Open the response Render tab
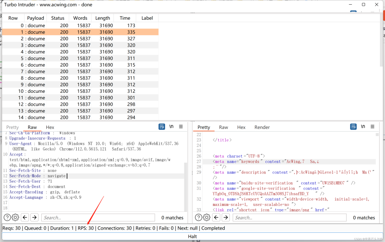 (262, 127)
